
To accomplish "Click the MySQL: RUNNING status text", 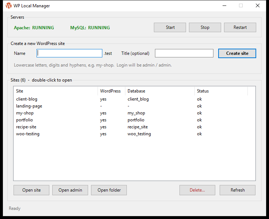I will (90, 28).
